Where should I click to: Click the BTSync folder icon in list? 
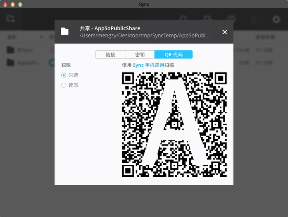tap(11, 50)
